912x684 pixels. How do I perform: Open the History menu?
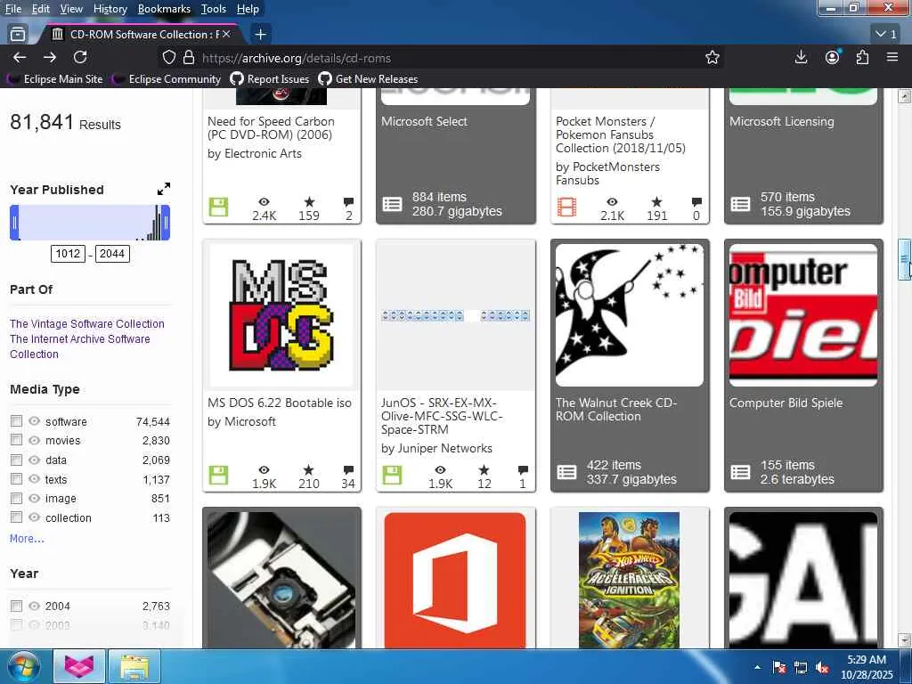pos(110,9)
